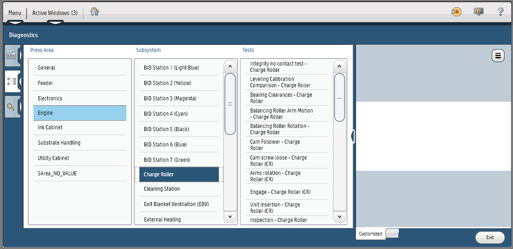This screenshot has width=513, height=249.
Task: Click the Exit button
Action: (490, 237)
